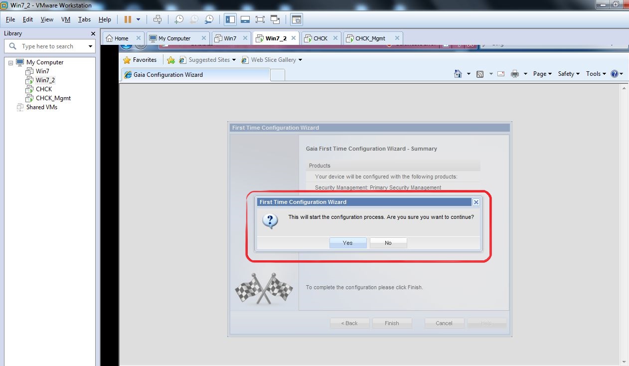Select Shared VMs in the library
The height and width of the screenshot is (366, 629).
point(42,107)
